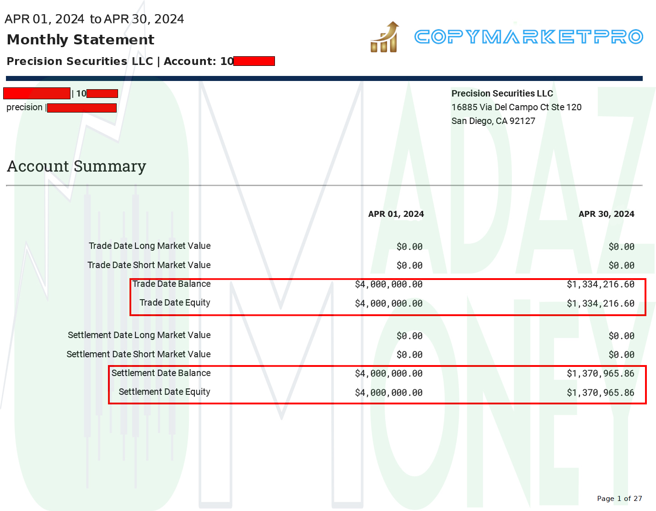Click the word precision under the account holder line
Viewport: 656px width, 511px height.
[x=24, y=108]
